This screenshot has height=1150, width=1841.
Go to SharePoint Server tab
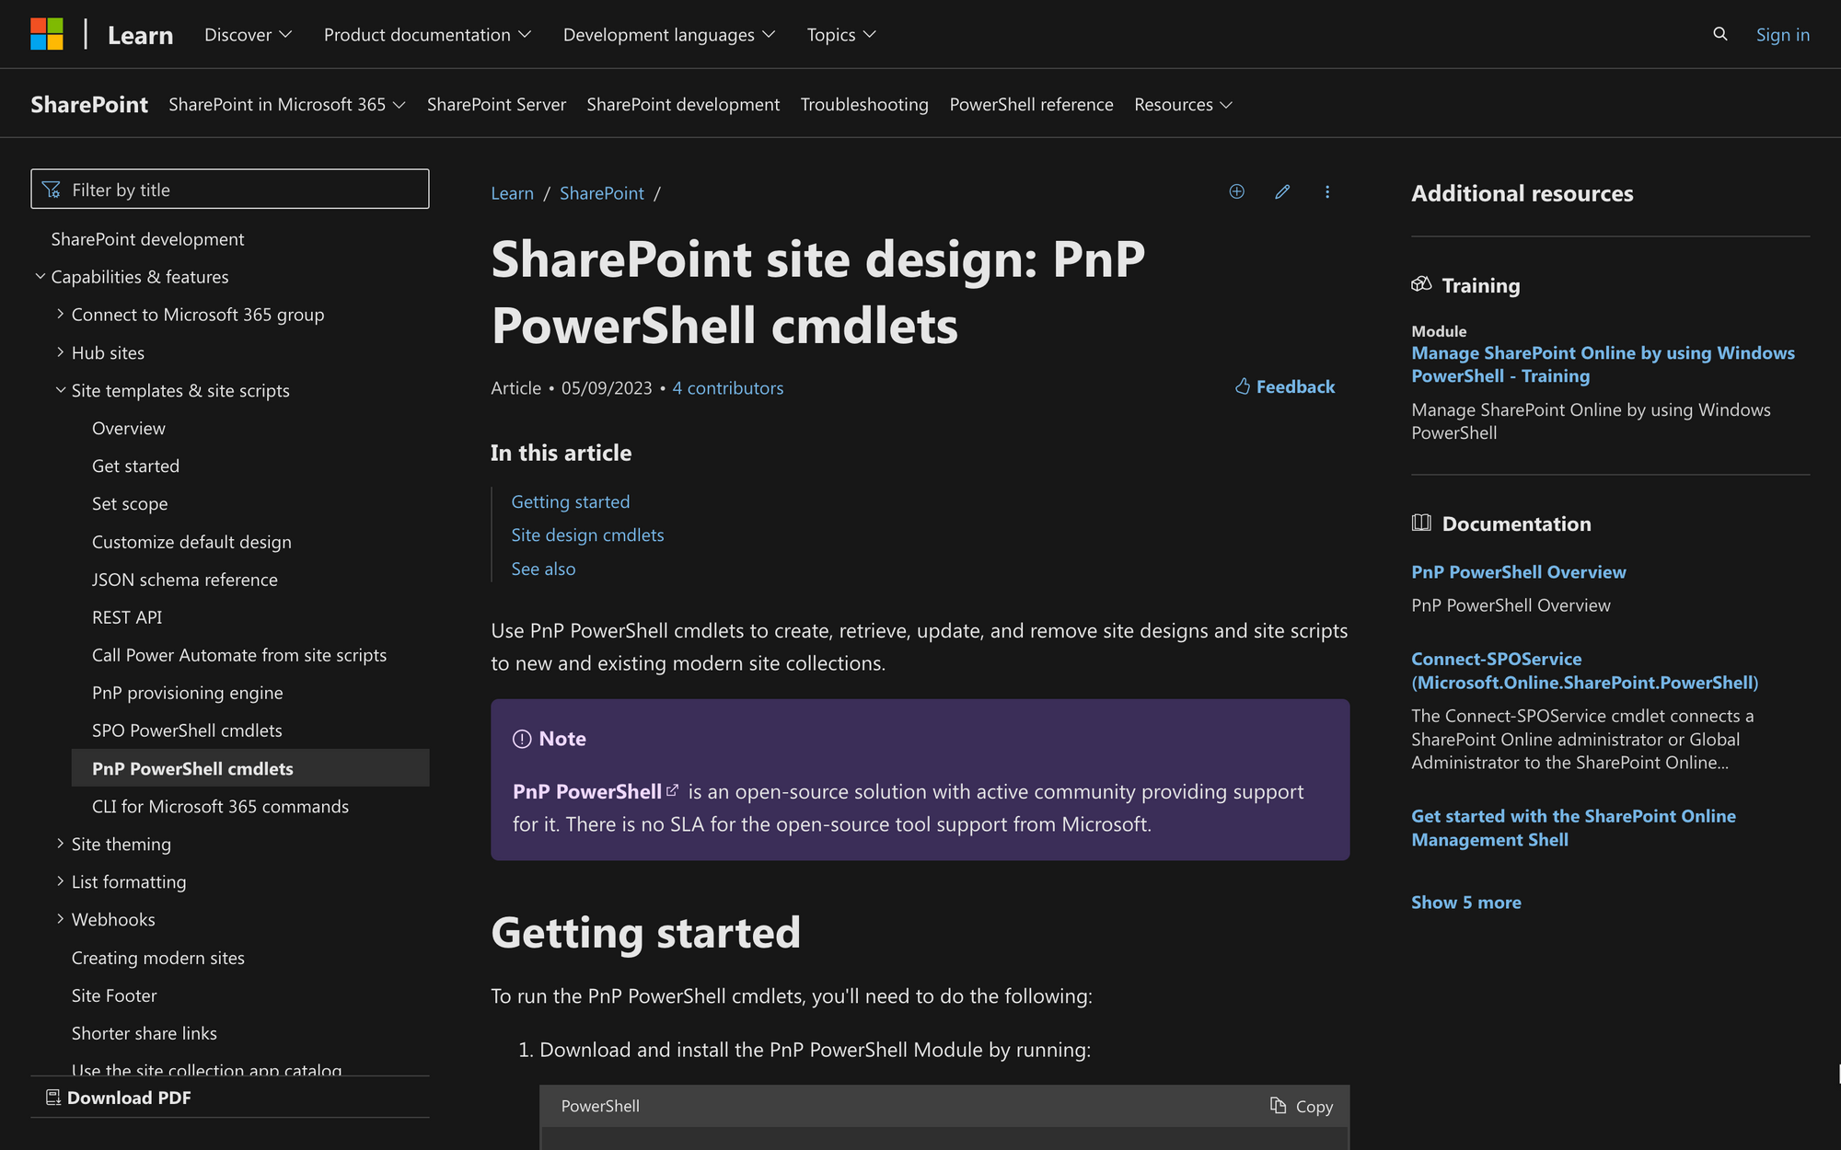coord(496,105)
